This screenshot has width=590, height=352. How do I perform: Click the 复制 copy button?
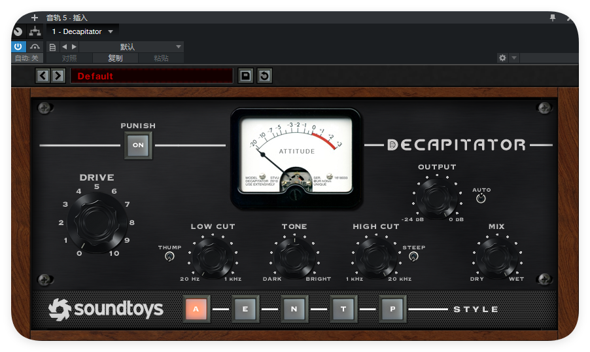(115, 58)
